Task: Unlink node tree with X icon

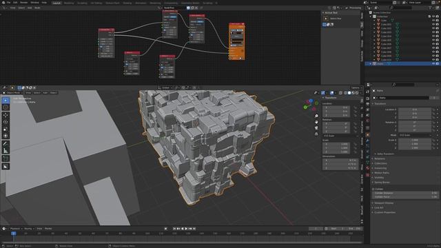Action: (196, 8)
